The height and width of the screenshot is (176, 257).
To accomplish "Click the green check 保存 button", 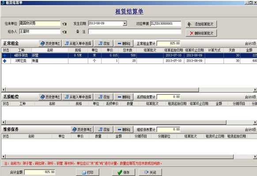I will coord(124,172).
